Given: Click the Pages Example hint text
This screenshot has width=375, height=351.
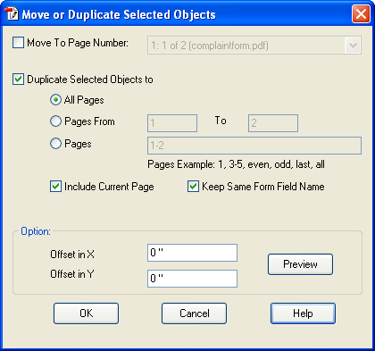Looking at the screenshot, I should coord(236,164).
